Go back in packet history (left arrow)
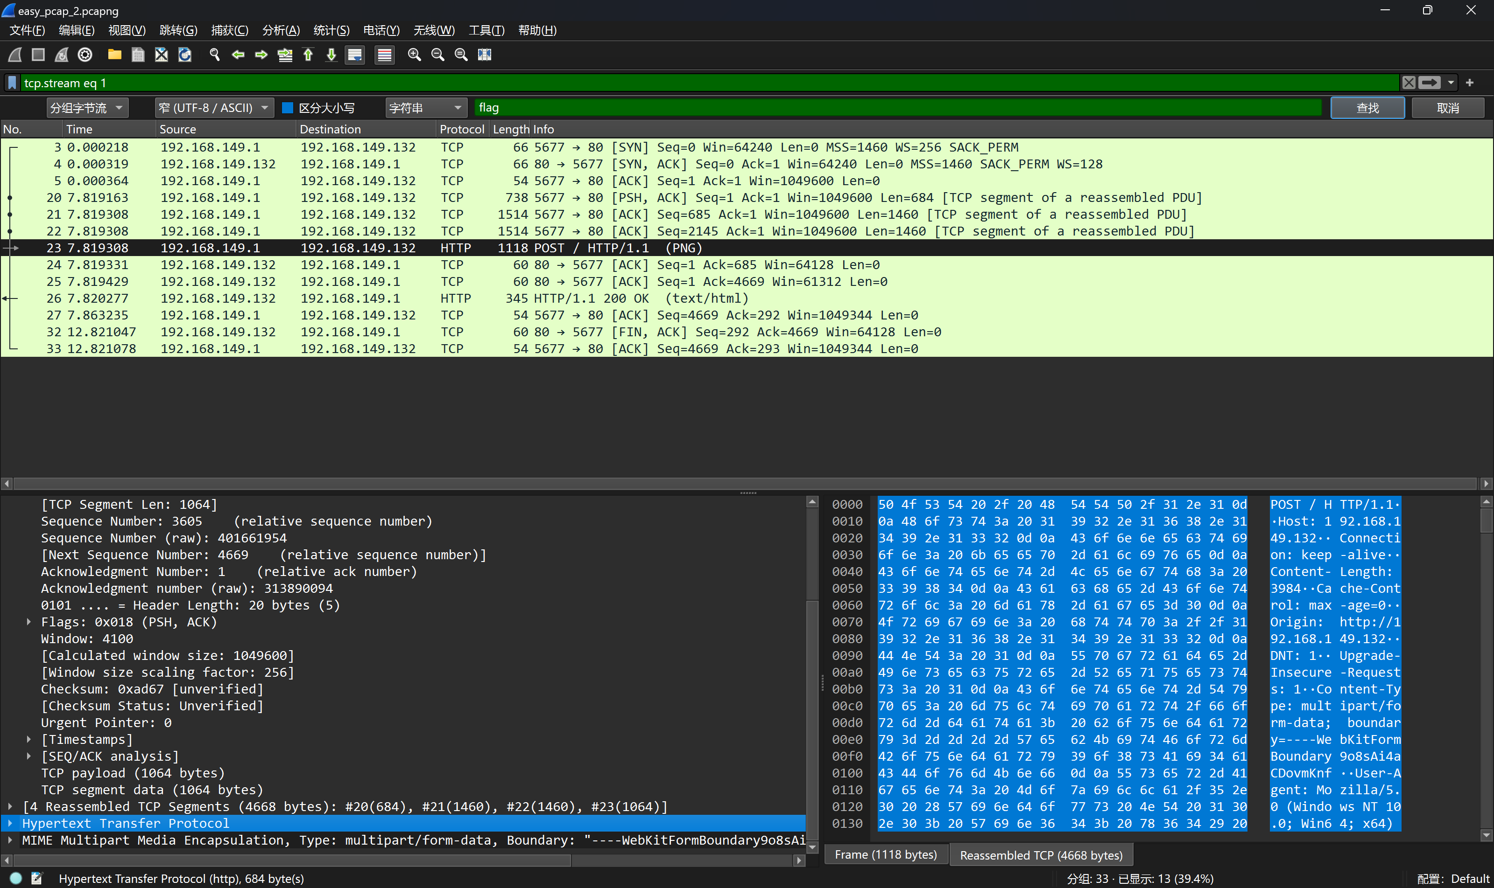This screenshot has height=888, width=1494. (x=238, y=55)
